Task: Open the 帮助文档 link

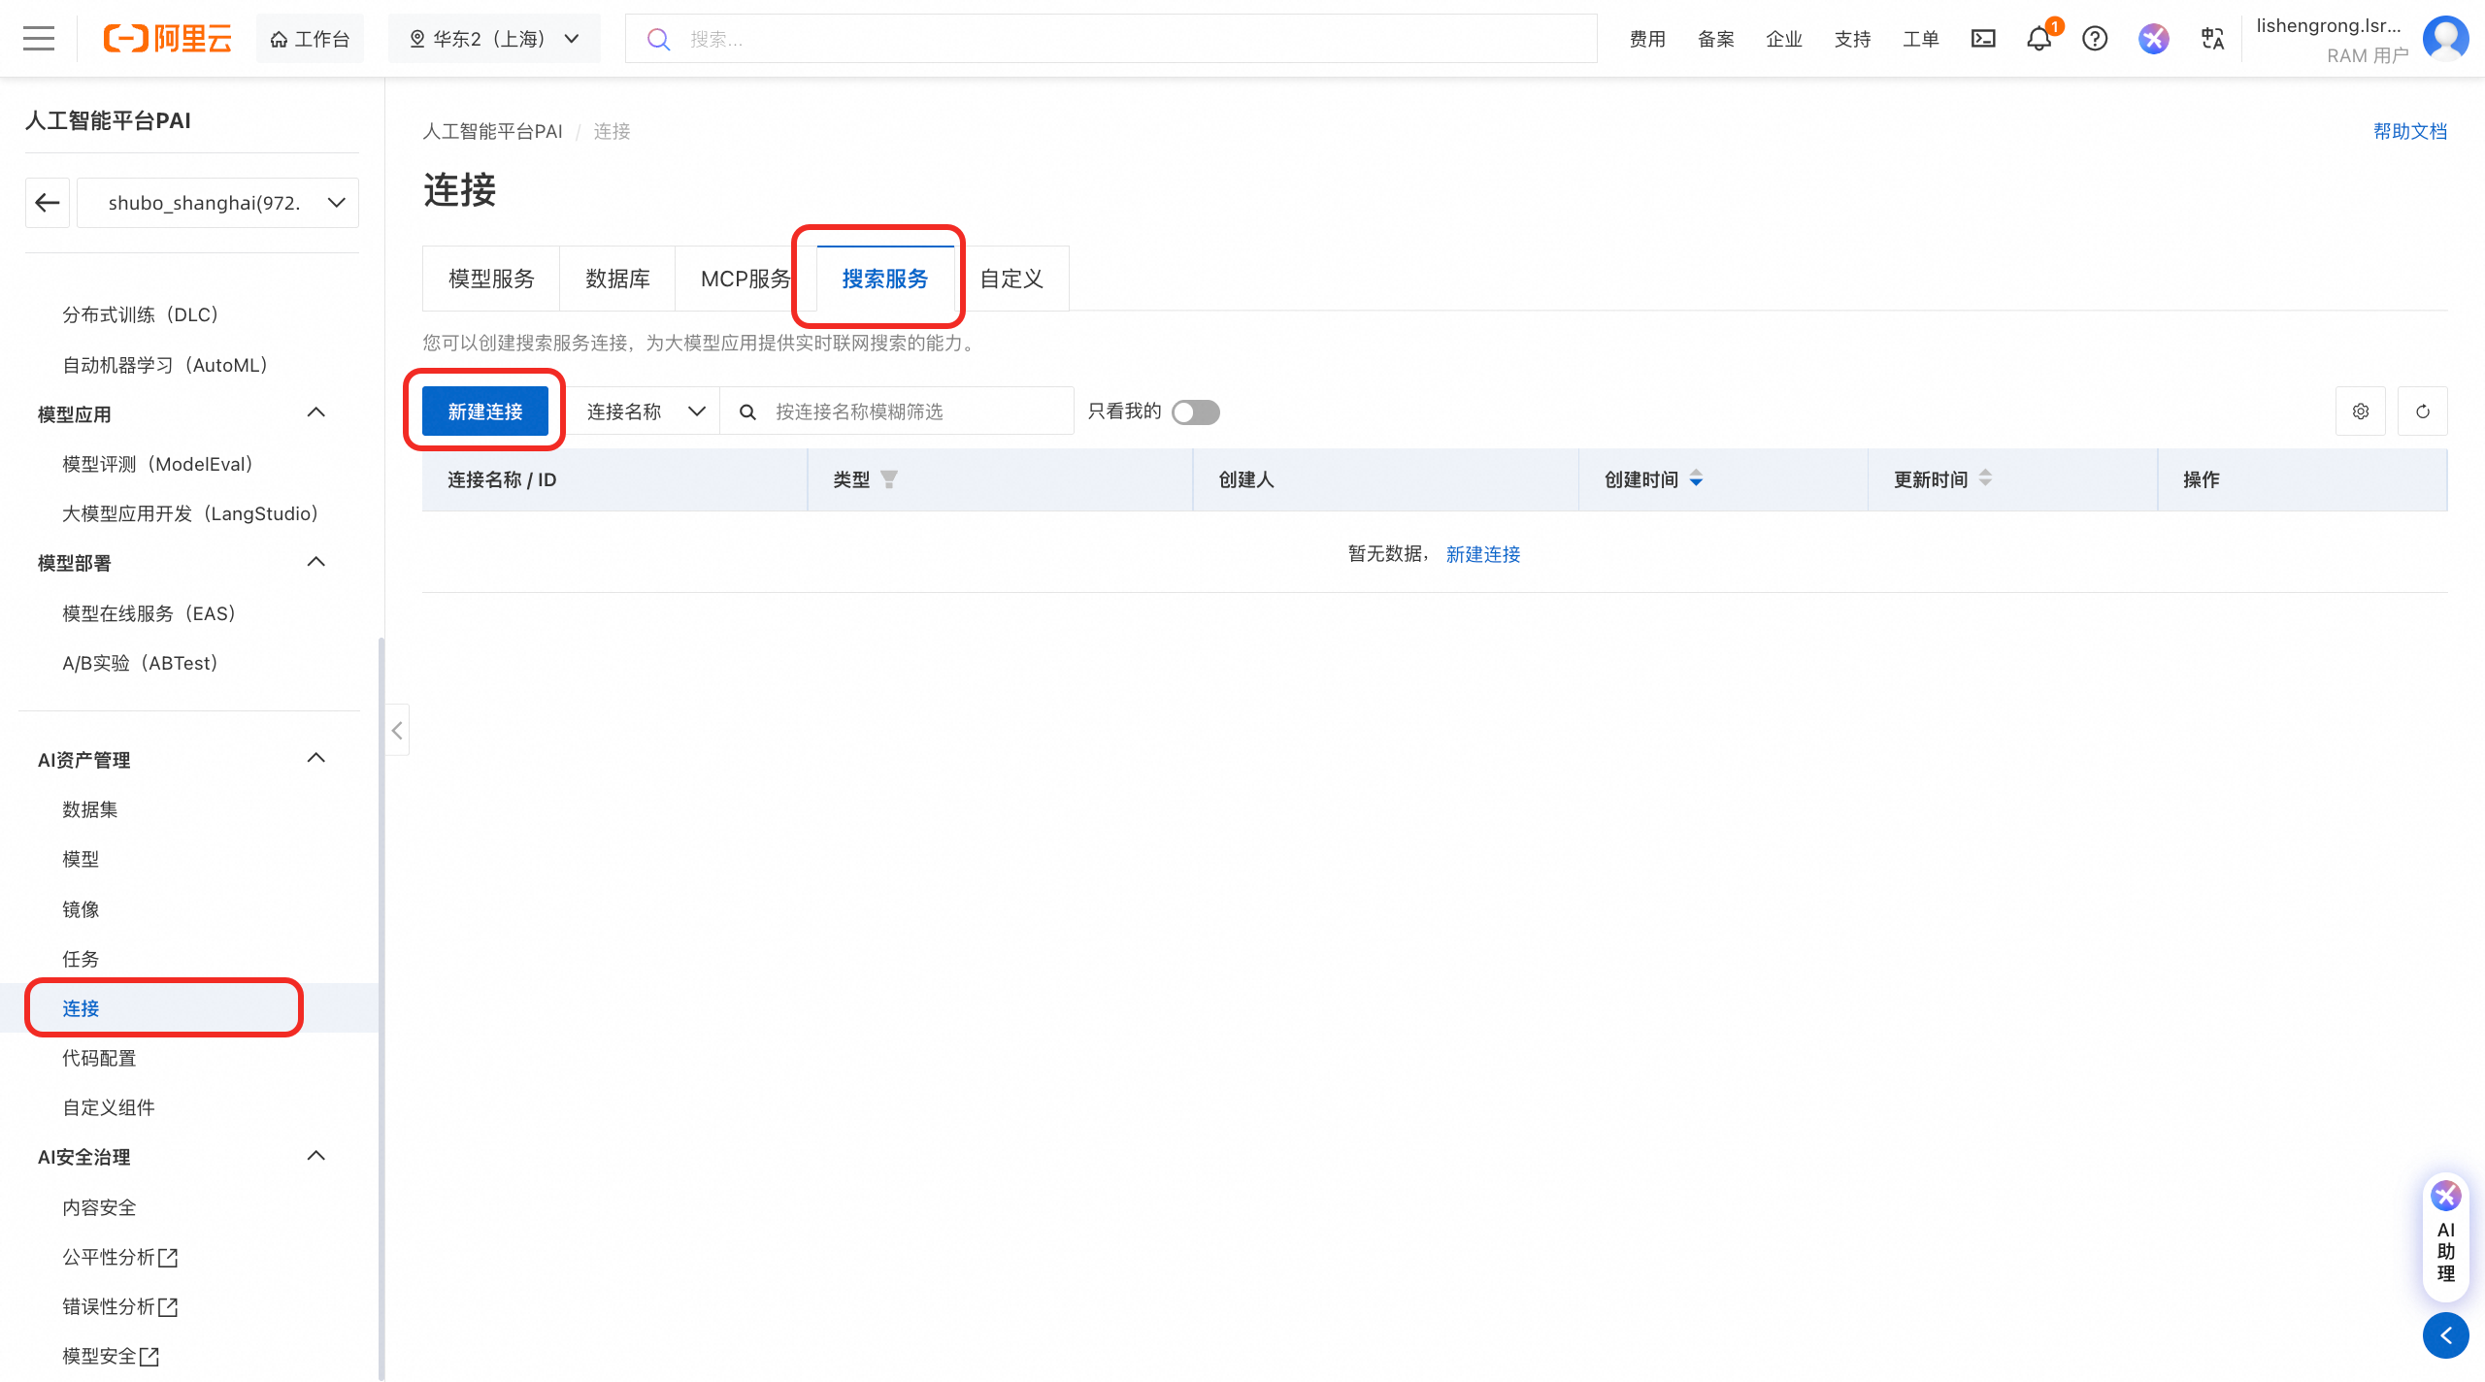Action: coord(2409,131)
